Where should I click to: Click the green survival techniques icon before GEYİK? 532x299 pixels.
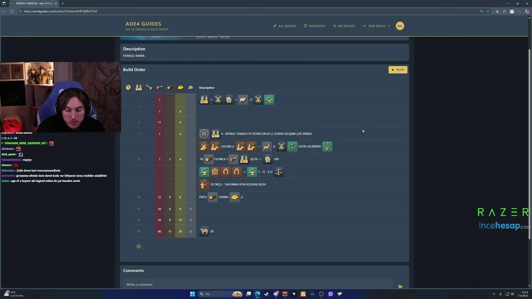tap(292, 147)
